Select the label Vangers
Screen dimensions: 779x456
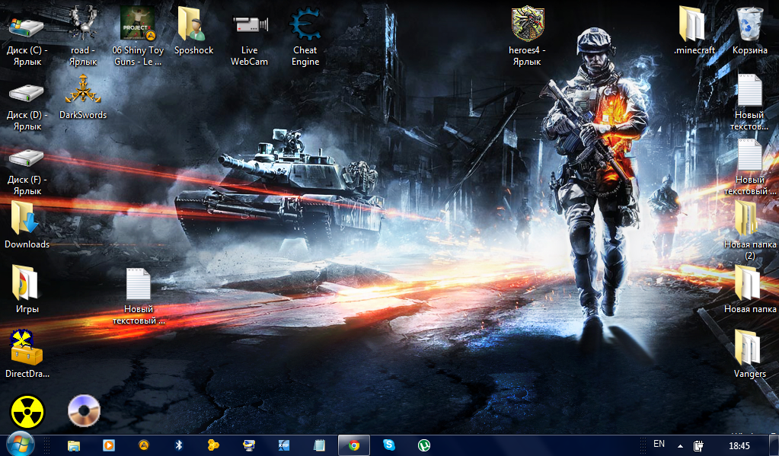750,374
